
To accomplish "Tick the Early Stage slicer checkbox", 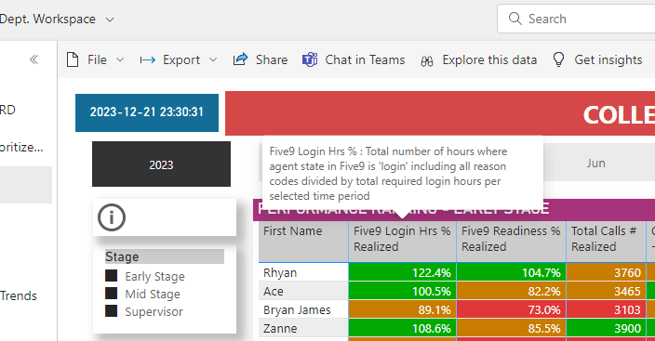I will pos(111,275).
